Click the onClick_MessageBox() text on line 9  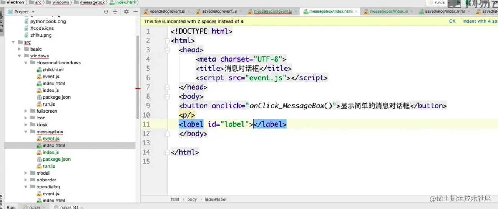point(290,106)
